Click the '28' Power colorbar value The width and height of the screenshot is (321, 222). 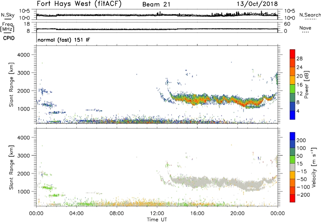[x=299, y=59]
